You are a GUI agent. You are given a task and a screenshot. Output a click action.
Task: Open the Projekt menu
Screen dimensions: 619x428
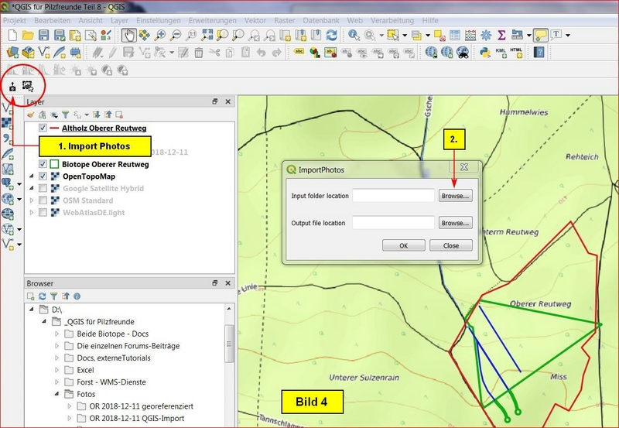click(15, 21)
